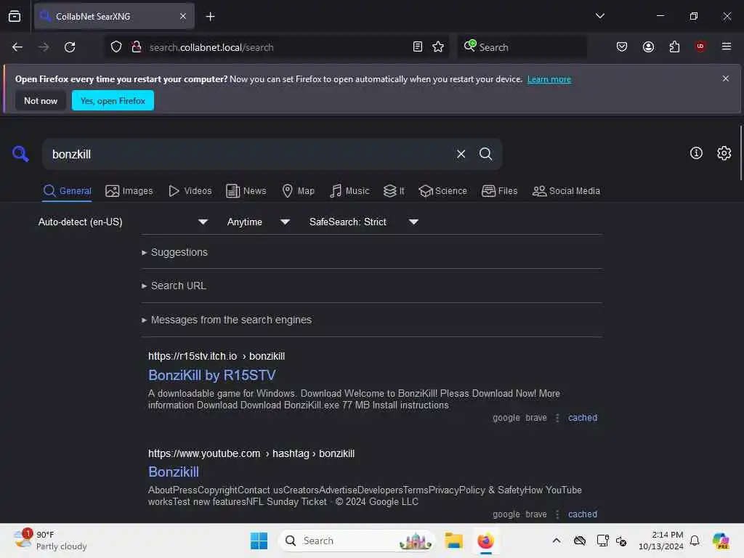Open the SafeSearch Strict dropdown
This screenshot has height=558, width=744.
363,222
